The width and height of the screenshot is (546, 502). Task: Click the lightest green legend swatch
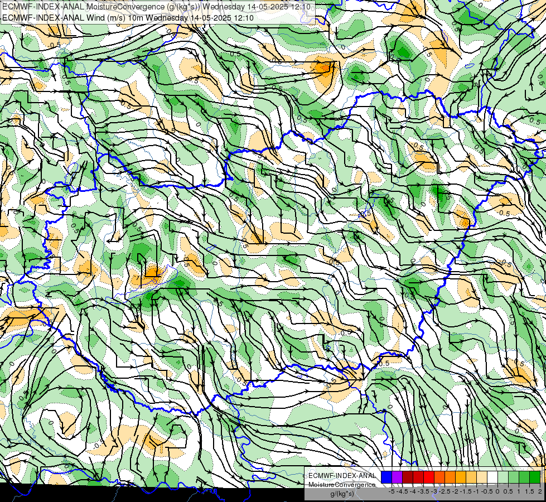coord(503,477)
